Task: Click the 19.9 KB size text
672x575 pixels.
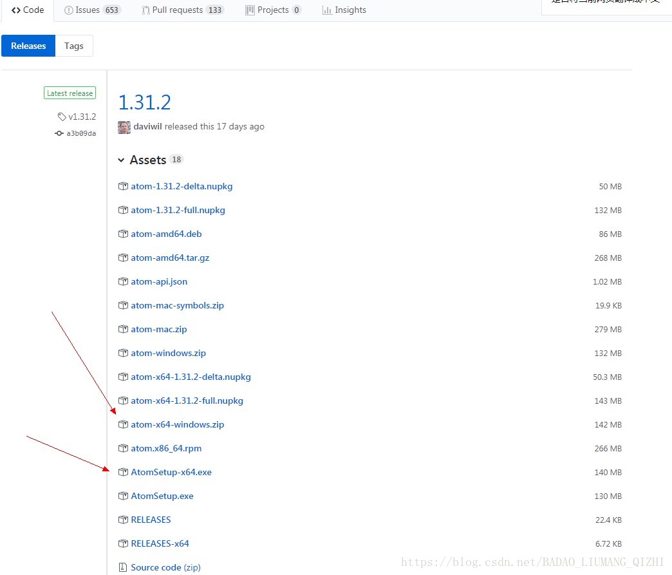Action: tap(608, 305)
